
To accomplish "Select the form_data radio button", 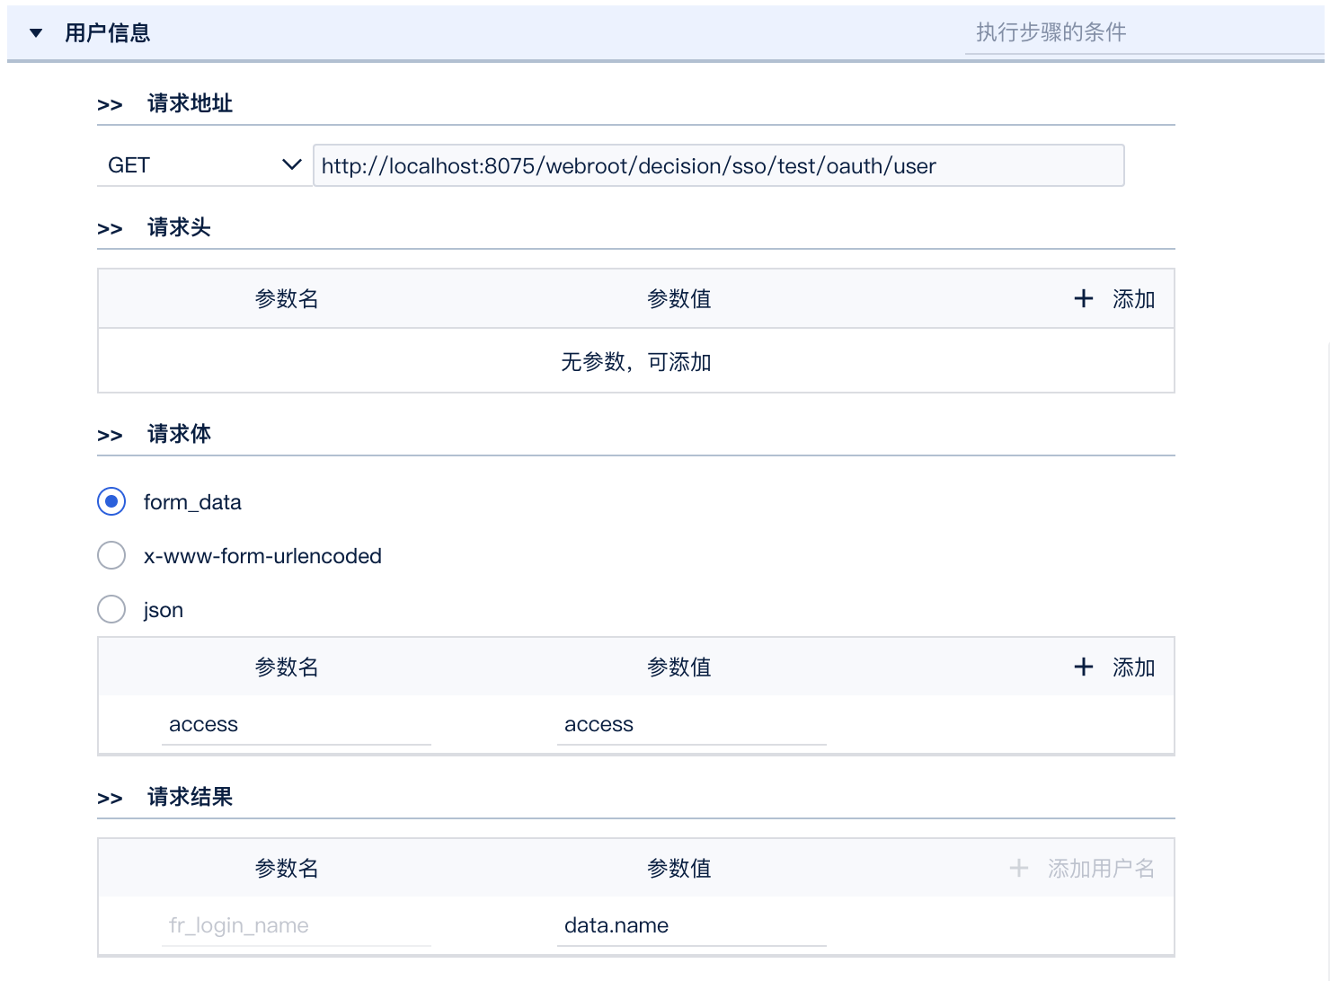I will coord(111,502).
